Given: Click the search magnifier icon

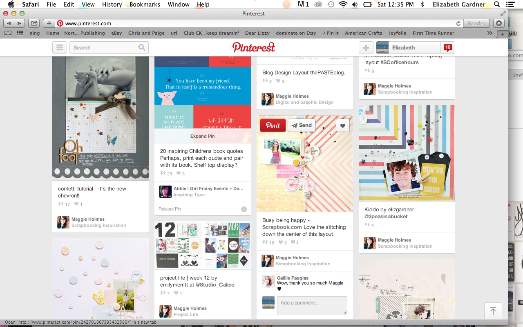Looking at the screenshot, I should (141, 47).
